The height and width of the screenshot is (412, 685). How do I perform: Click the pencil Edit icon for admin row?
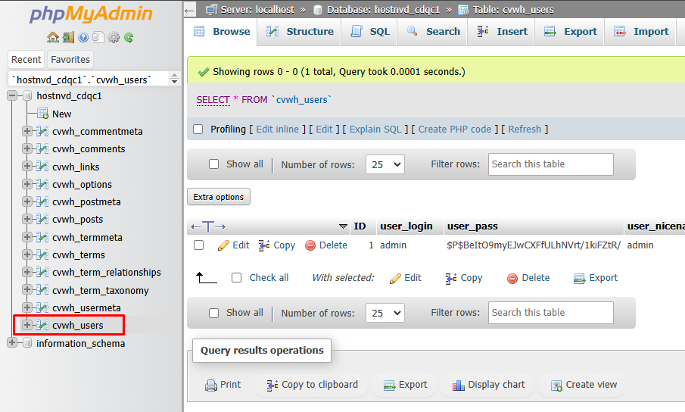tap(223, 245)
